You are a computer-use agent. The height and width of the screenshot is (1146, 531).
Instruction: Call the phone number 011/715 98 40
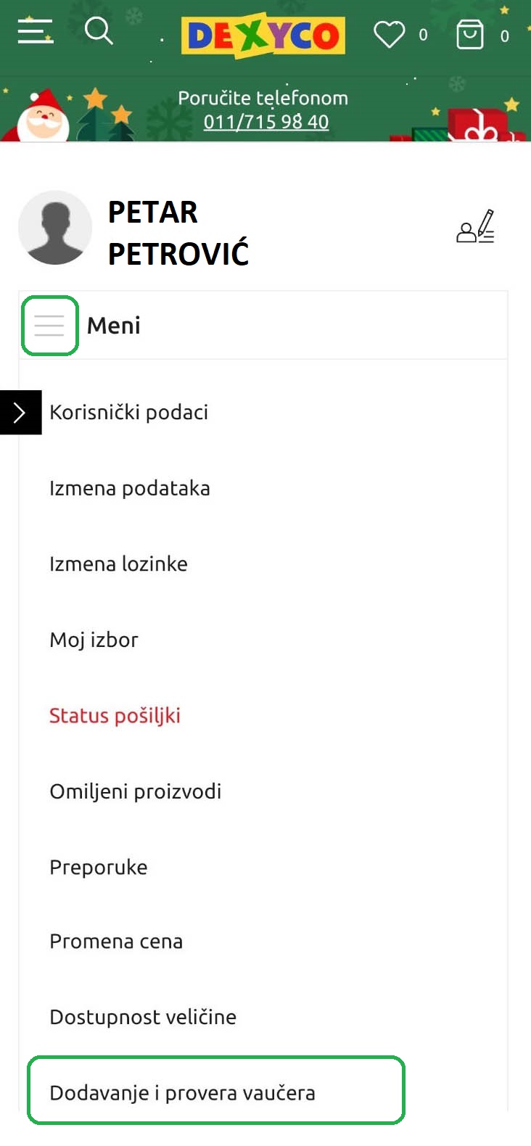tap(266, 122)
